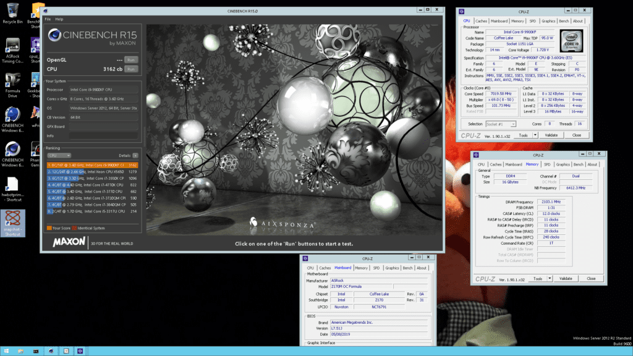The image size is (633, 356).
Task: Click the GFX Board field
Action: pyautogui.click(x=103, y=127)
